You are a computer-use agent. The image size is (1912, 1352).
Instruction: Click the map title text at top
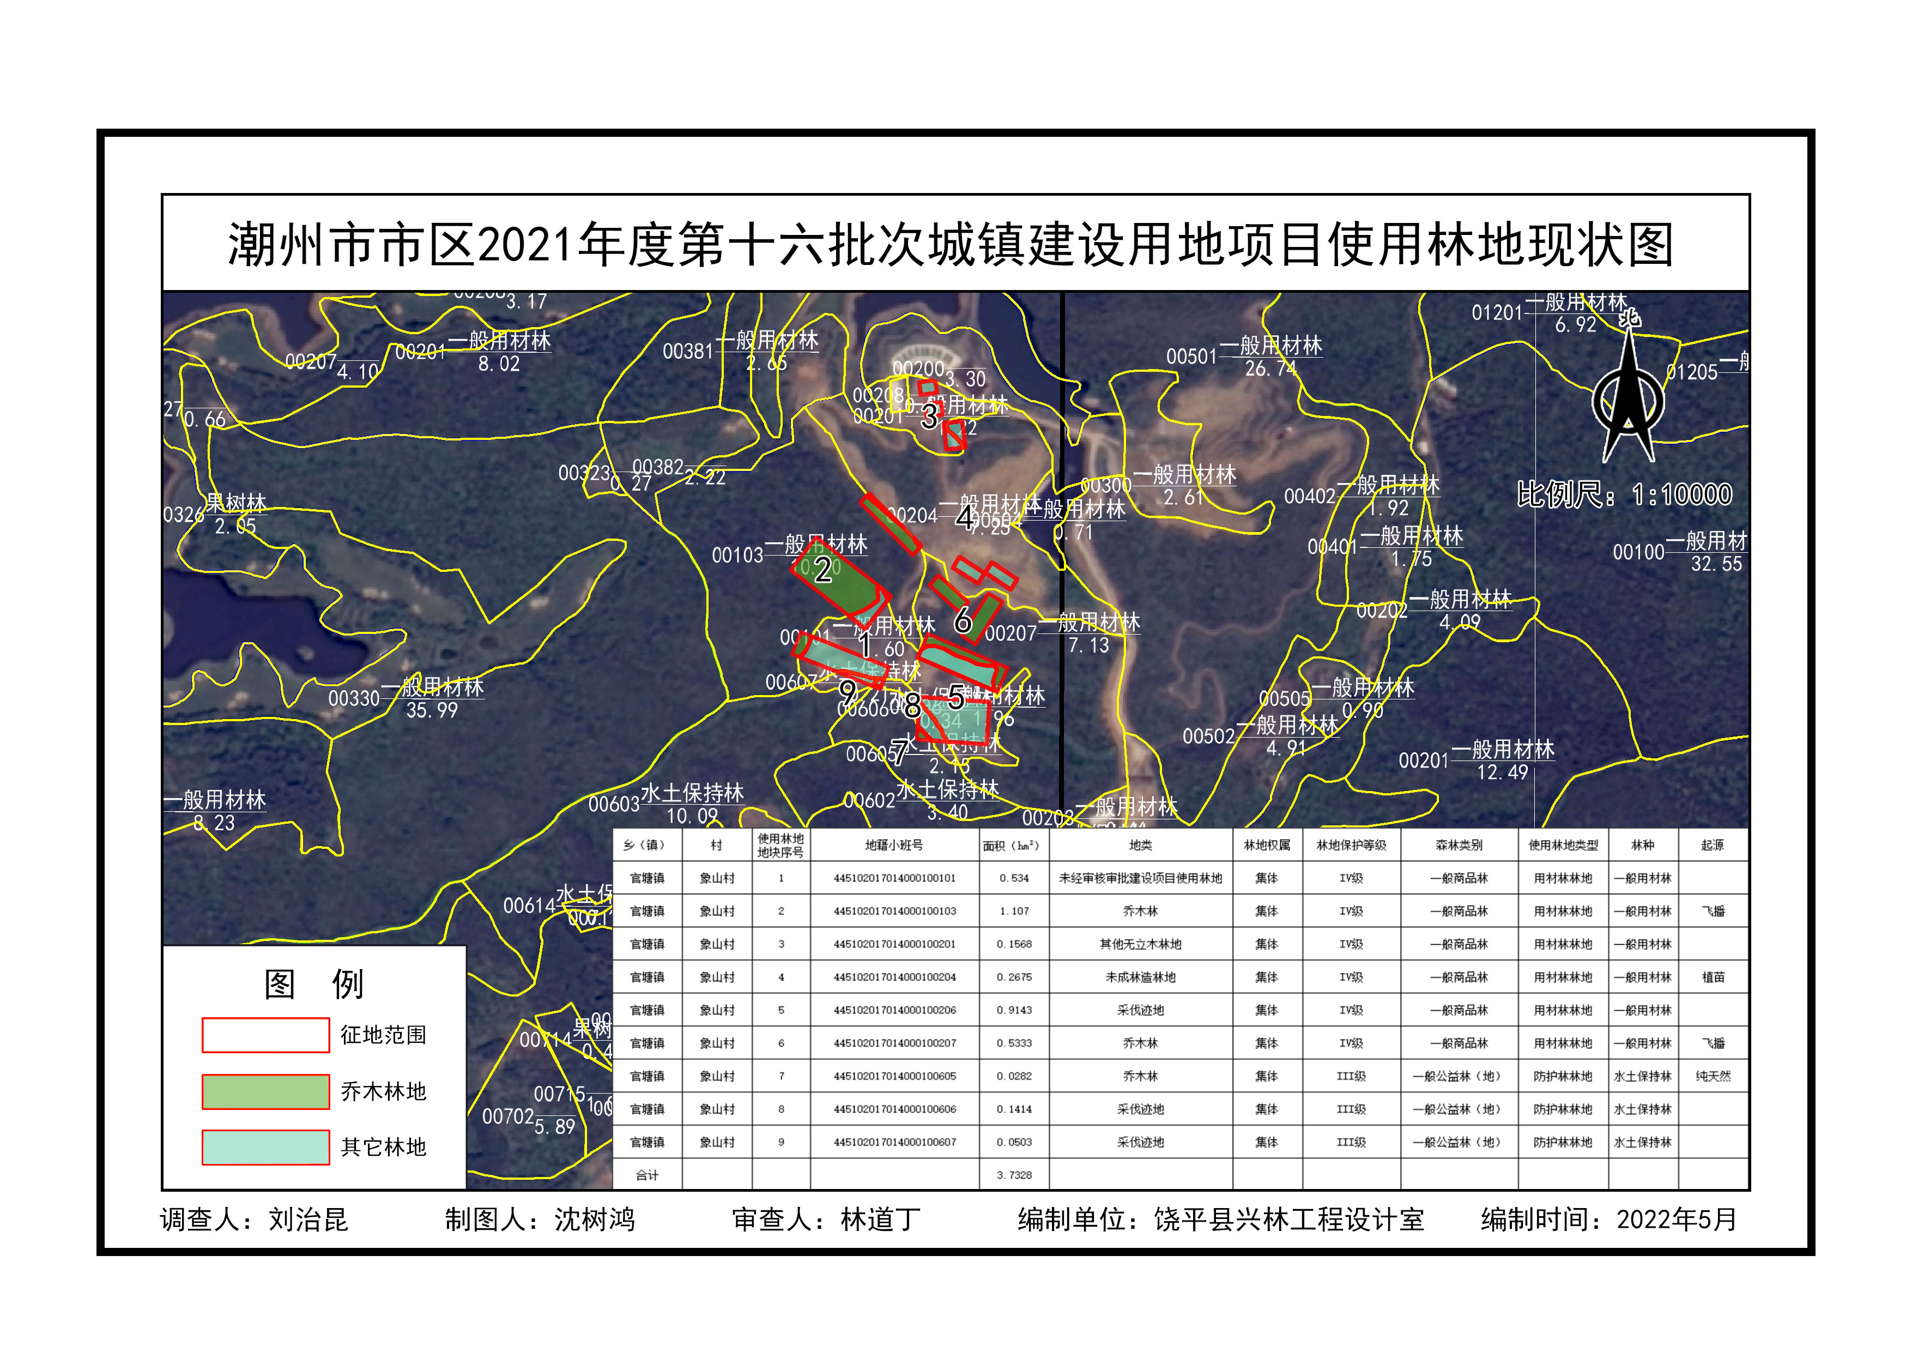pyautogui.click(x=950, y=245)
